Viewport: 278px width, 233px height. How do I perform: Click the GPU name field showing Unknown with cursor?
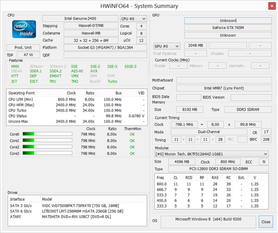coord(228,20)
